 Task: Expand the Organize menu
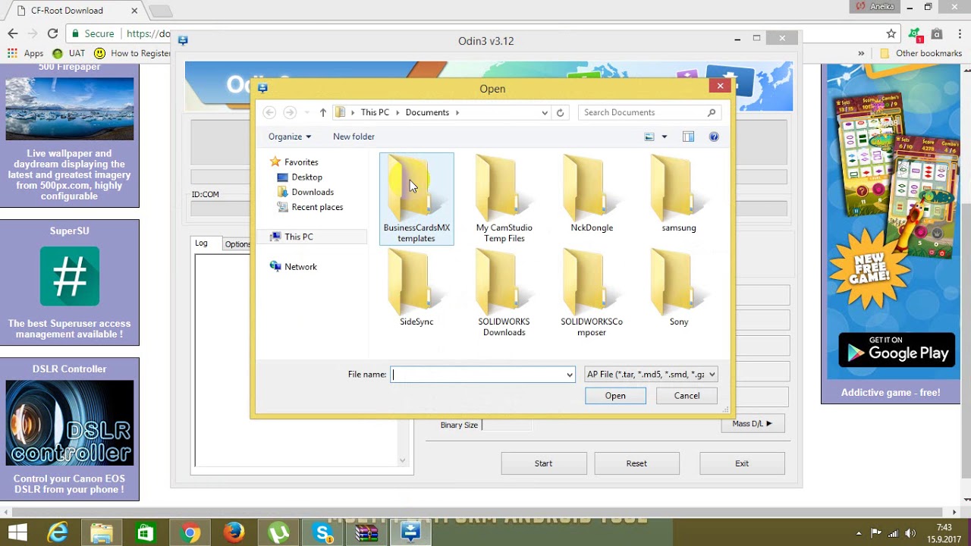click(290, 136)
